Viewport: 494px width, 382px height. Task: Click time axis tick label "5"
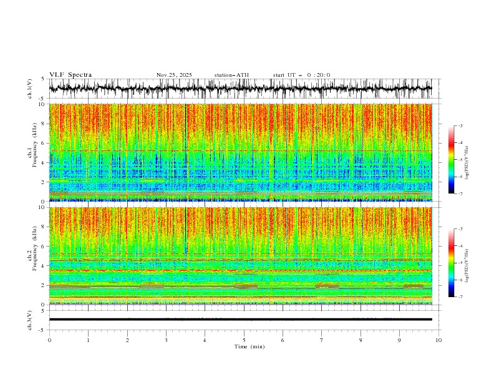coord(244,340)
